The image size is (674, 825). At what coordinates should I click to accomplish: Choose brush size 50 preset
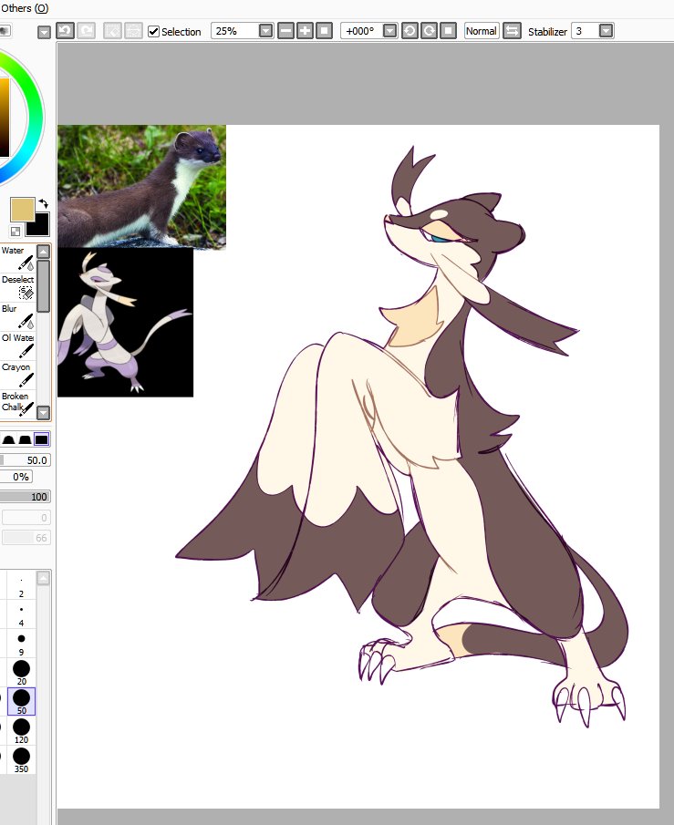(21, 701)
